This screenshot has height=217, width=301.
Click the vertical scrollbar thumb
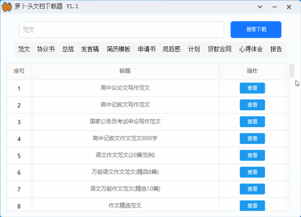click(292, 71)
